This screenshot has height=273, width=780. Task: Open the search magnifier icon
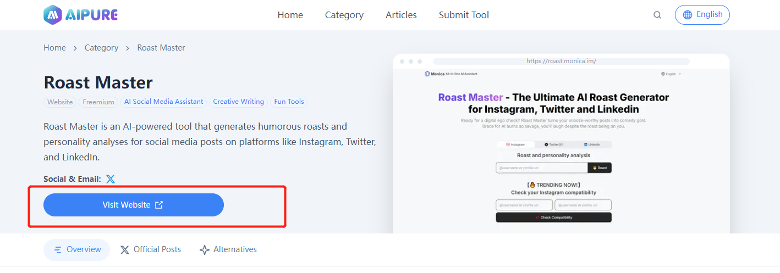click(x=657, y=15)
